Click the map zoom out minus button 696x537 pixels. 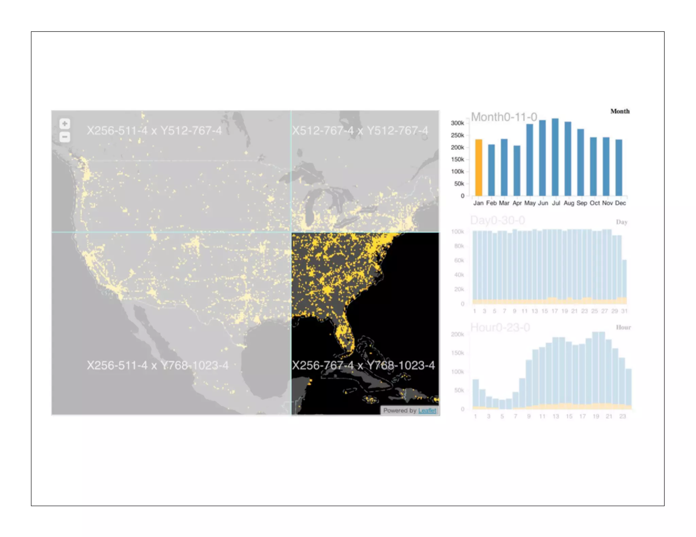pos(65,137)
